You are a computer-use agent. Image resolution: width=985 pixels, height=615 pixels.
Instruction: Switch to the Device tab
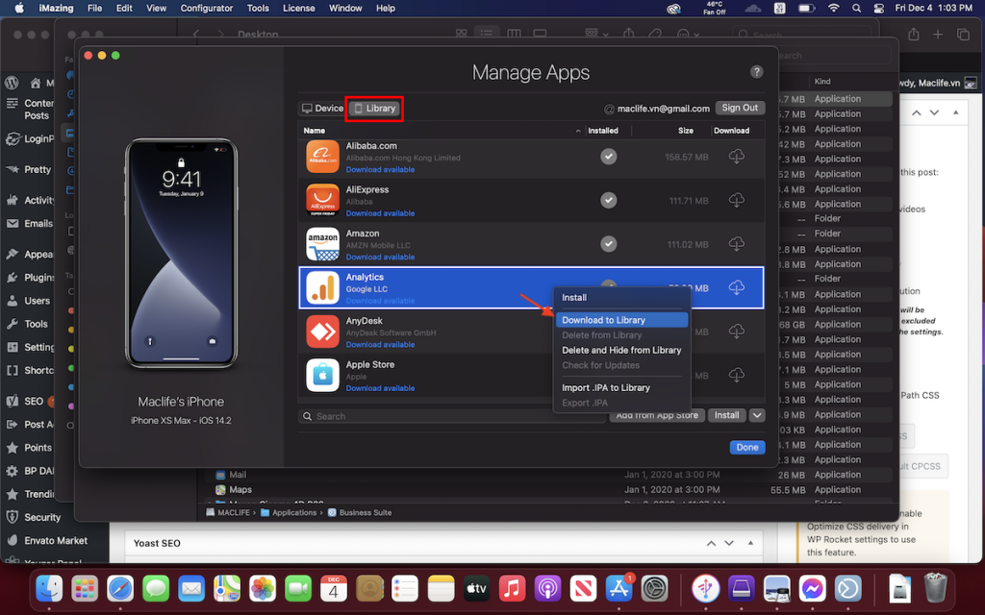(x=321, y=108)
